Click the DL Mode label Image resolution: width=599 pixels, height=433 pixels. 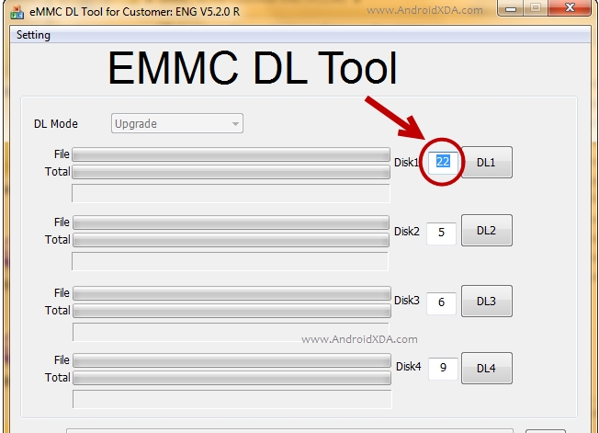56,124
